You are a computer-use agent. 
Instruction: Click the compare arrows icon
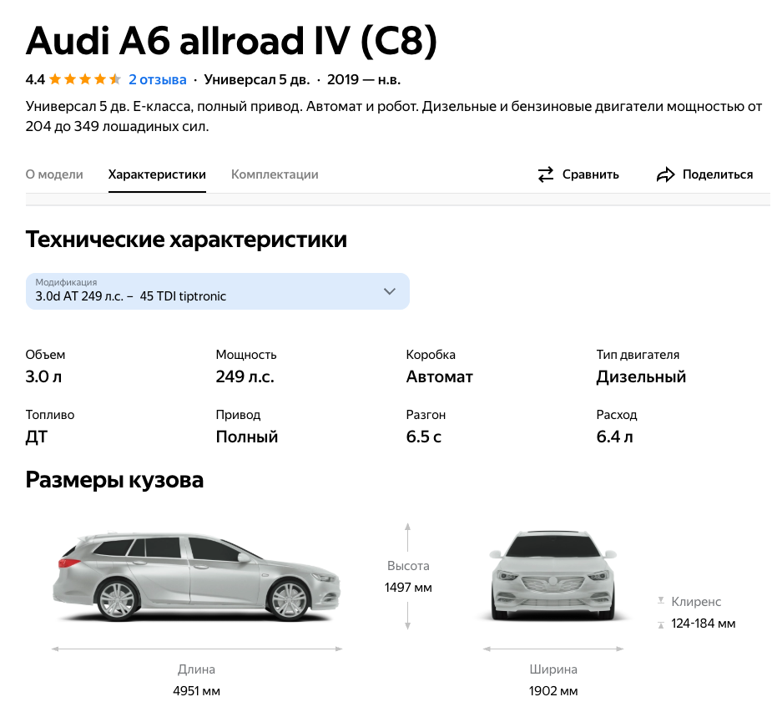tap(546, 174)
